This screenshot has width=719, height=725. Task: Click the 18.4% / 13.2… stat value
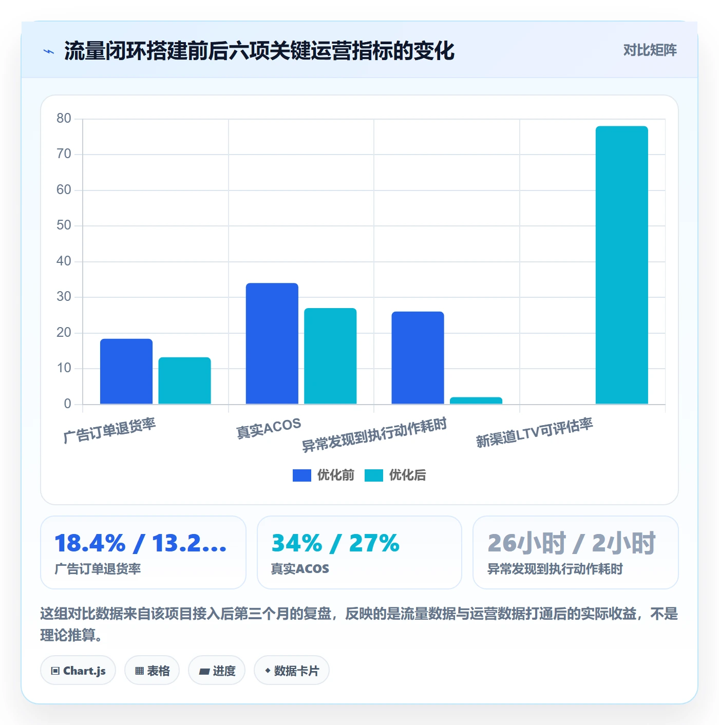click(141, 543)
